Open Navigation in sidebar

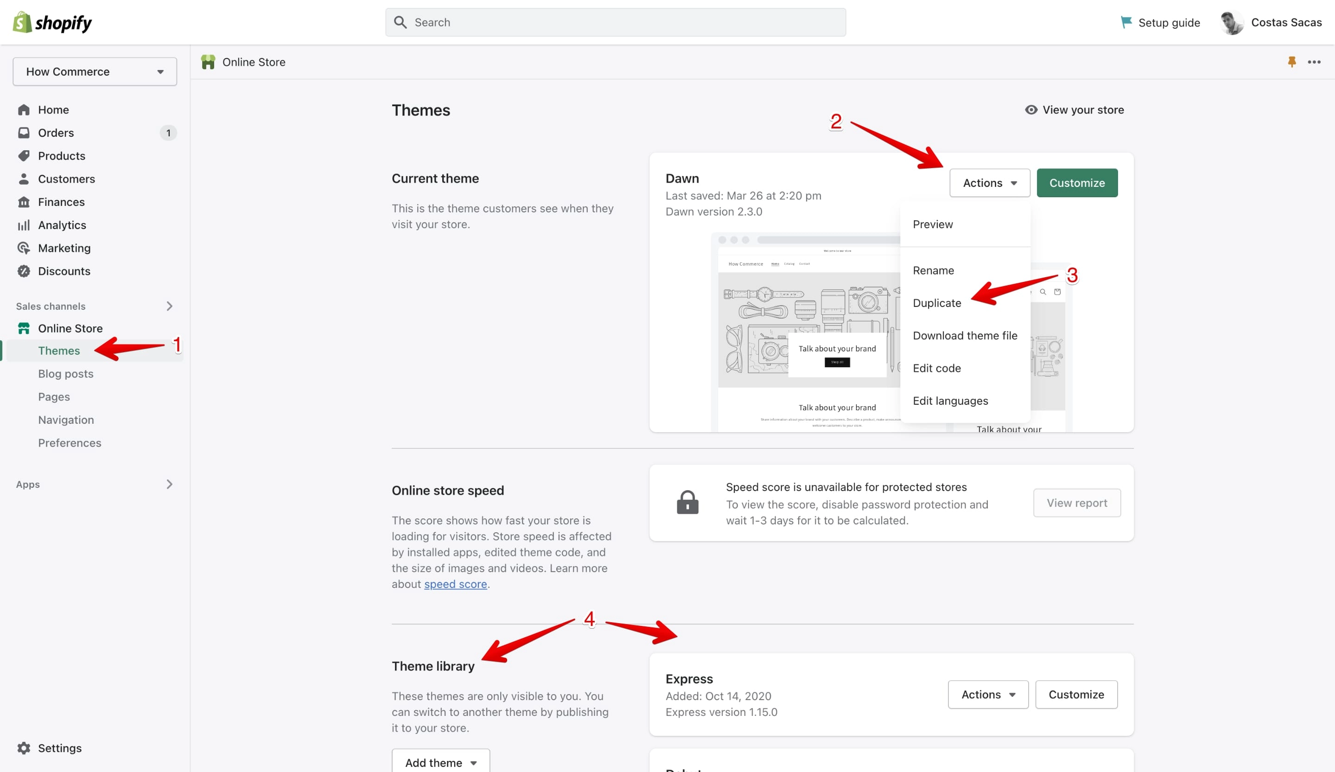click(x=66, y=420)
